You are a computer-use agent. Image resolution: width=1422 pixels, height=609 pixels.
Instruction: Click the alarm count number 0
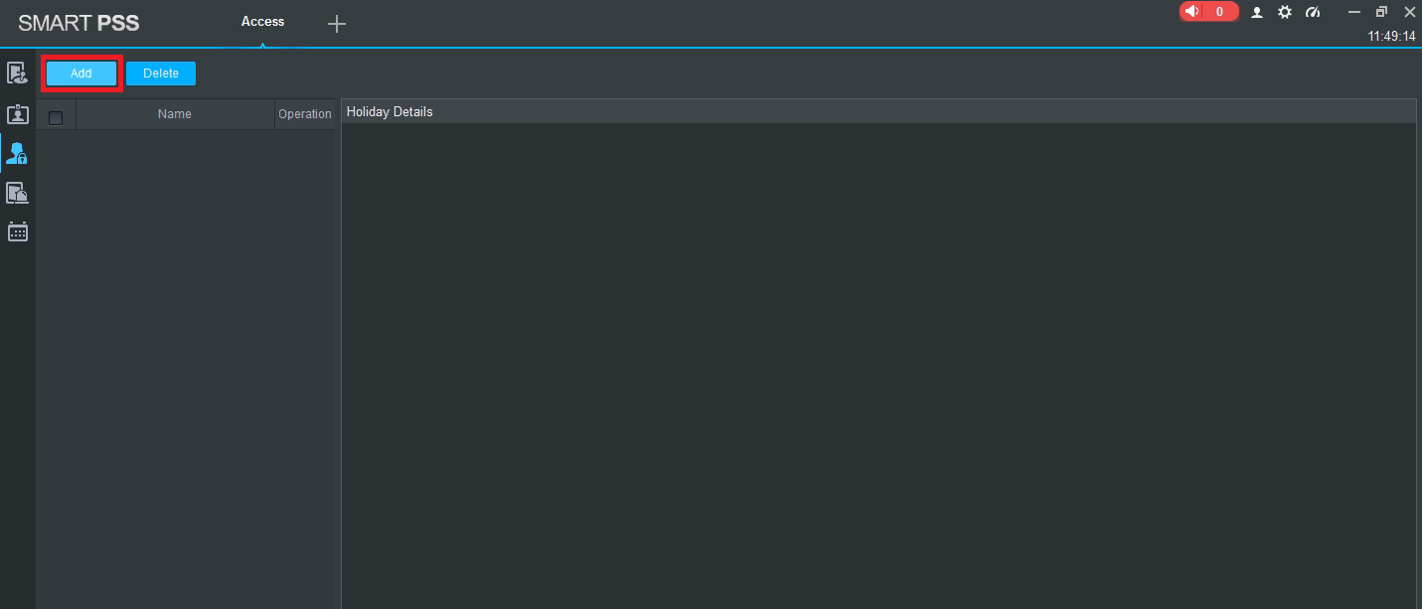pos(1219,12)
